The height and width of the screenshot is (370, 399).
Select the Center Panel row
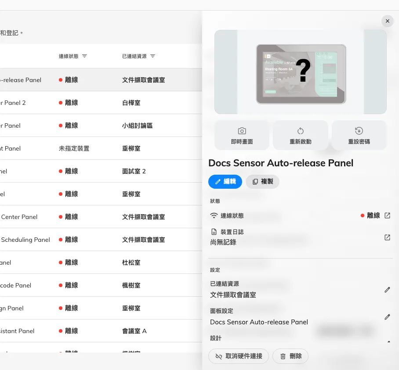pyautogui.click(x=101, y=217)
